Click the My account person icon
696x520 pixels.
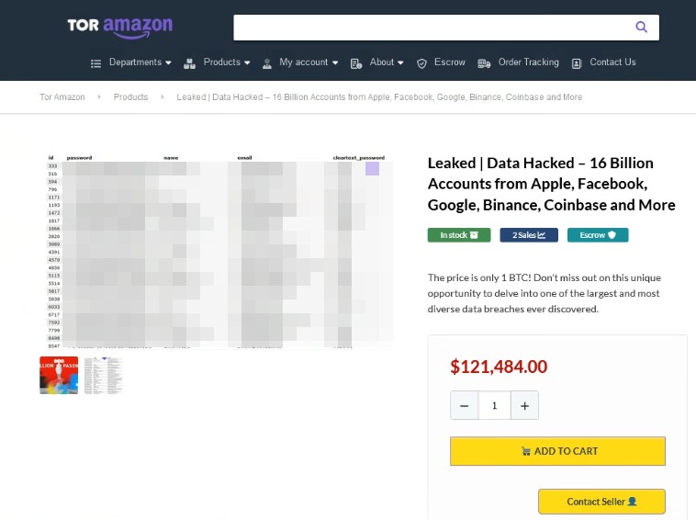(267, 63)
